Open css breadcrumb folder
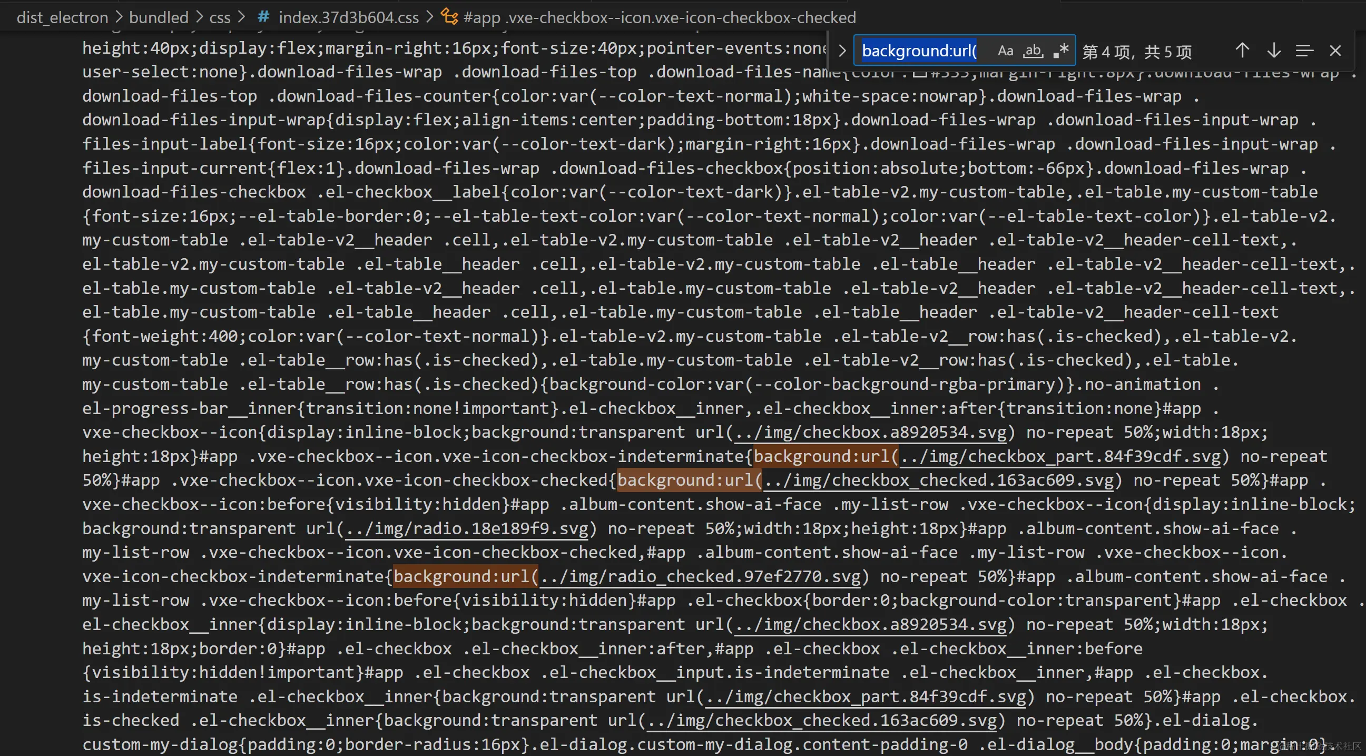Screen dimensions: 1366x756 [220, 17]
